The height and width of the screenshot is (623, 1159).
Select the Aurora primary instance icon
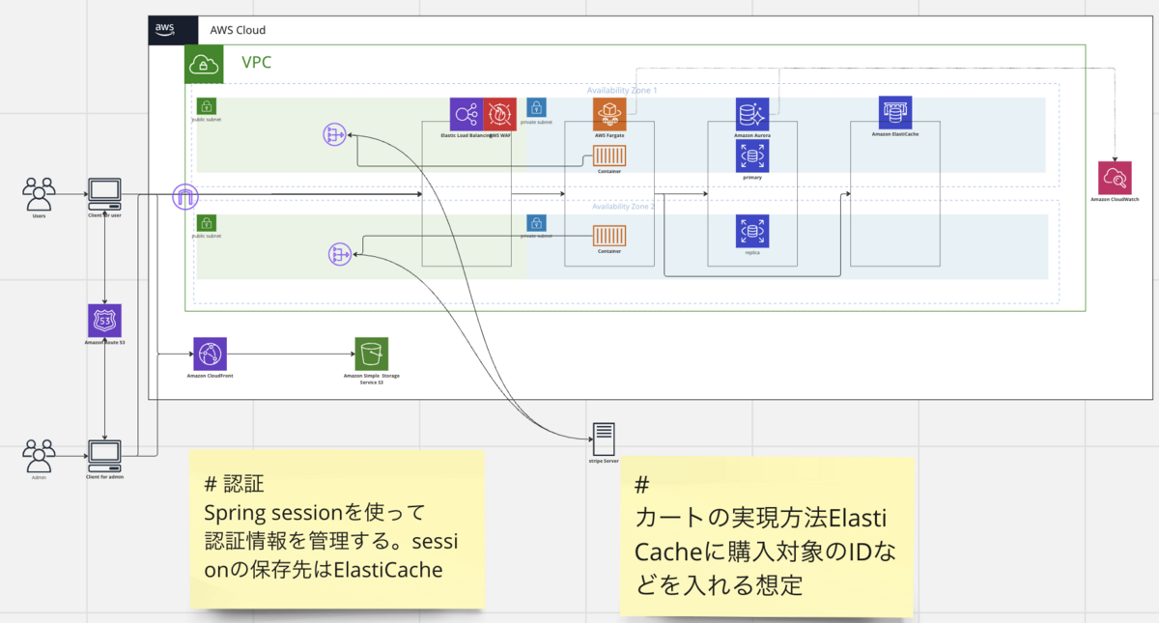[x=752, y=156]
